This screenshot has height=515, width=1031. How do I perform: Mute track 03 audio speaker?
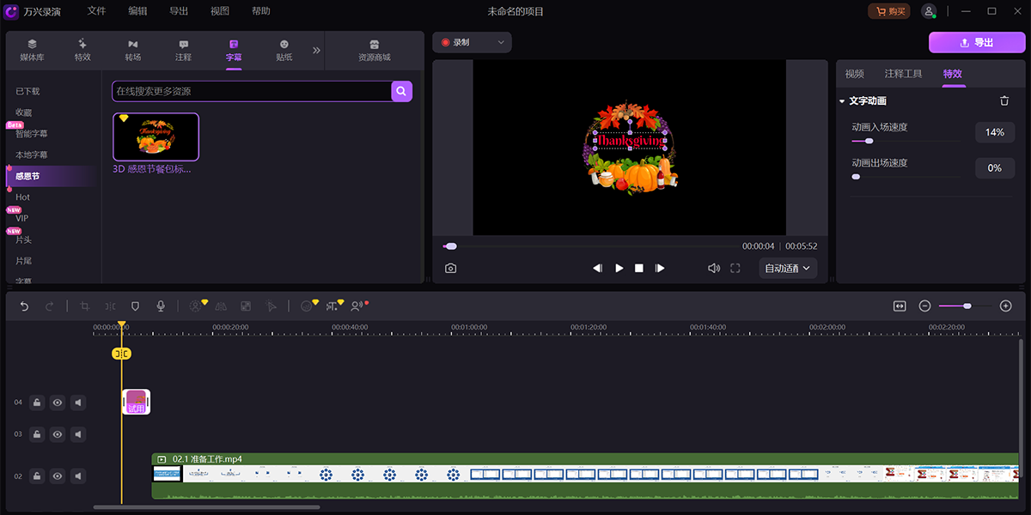(78, 434)
